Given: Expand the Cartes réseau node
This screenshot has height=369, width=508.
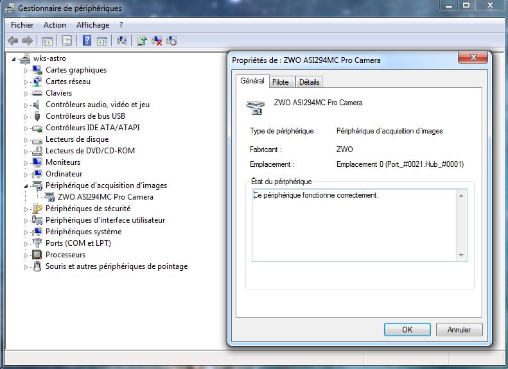Looking at the screenshot, I should coord(26,82).
